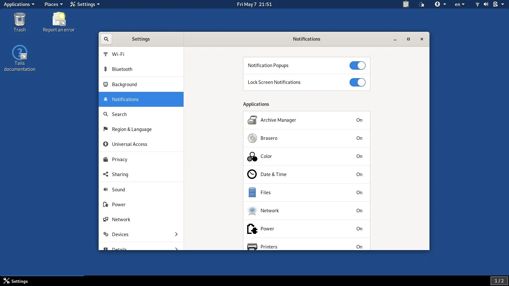The image size is (509, 286).
Task: Click the Universal Access icon in the sidebar
Action: pos(106,144)
